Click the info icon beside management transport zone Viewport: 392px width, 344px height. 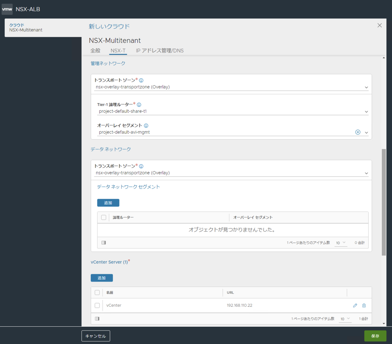pos(141,81)
